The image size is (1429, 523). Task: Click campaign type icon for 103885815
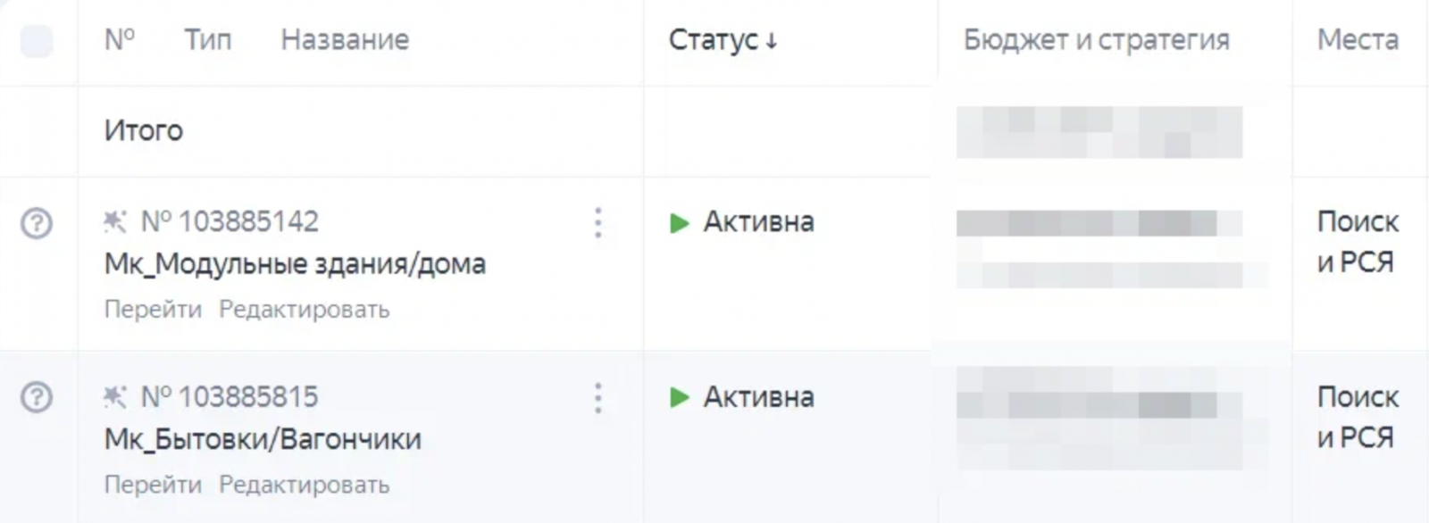click(x=115, y=396)
